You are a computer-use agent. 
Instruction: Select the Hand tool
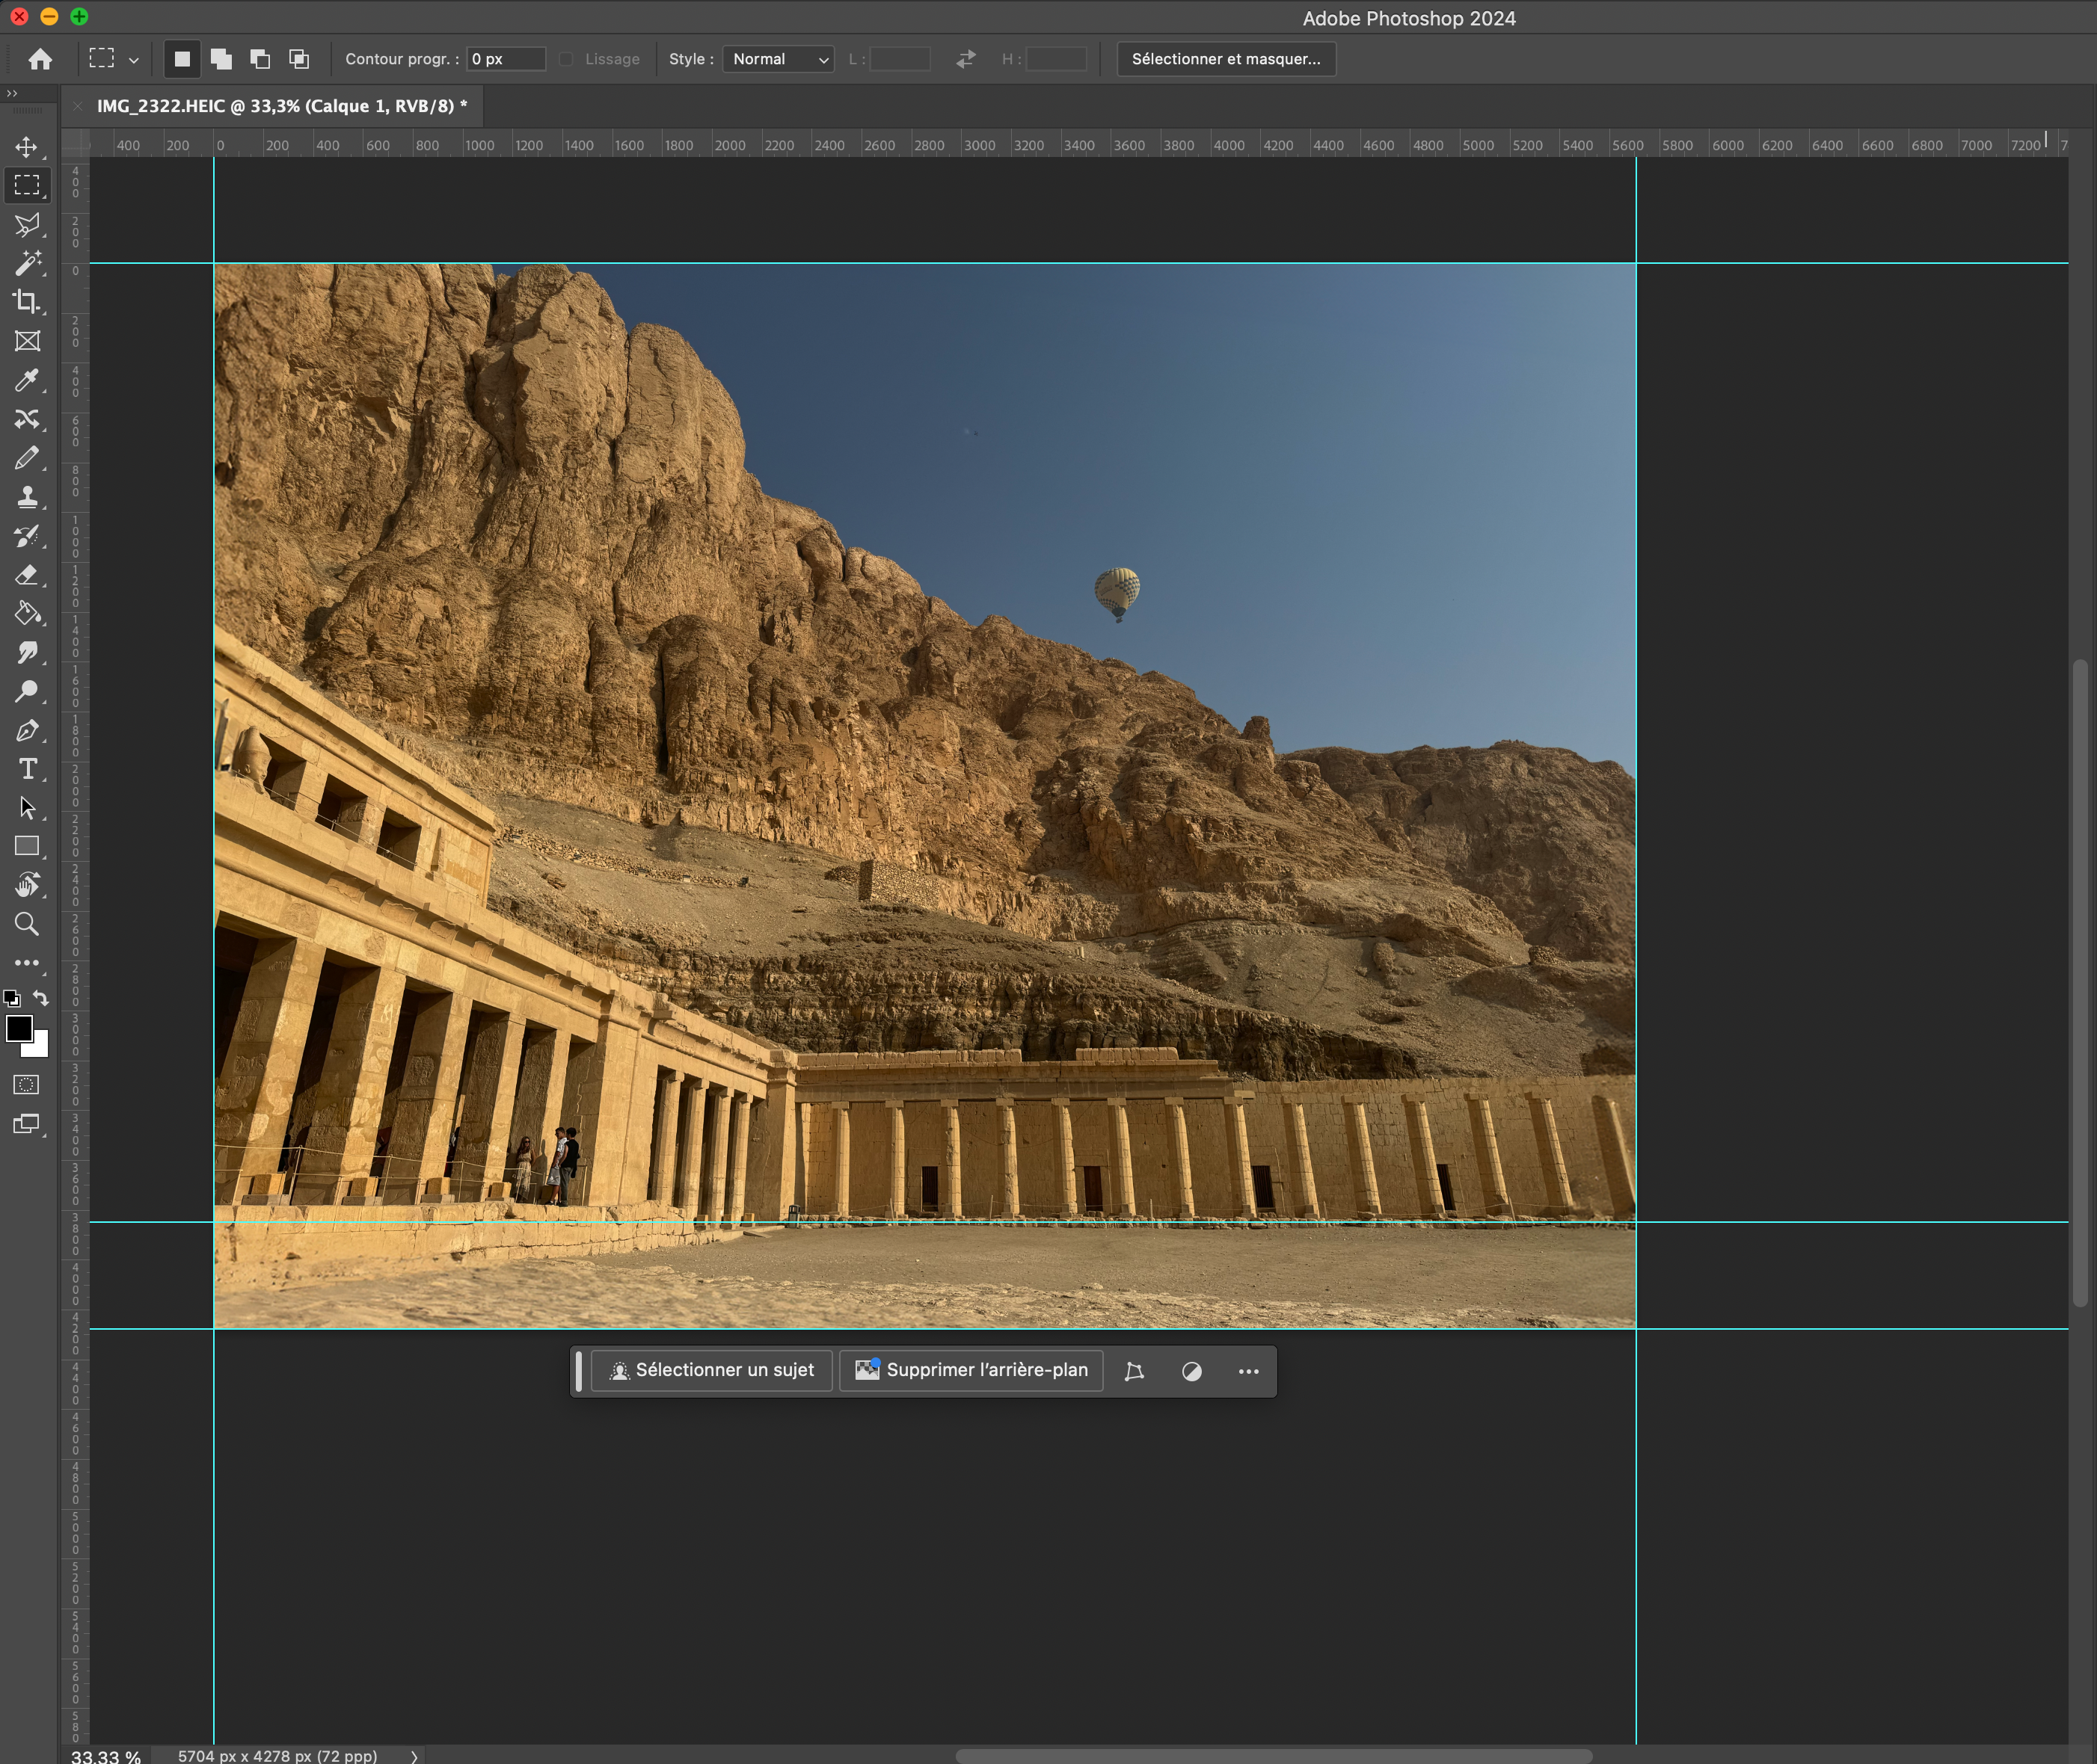27,885
